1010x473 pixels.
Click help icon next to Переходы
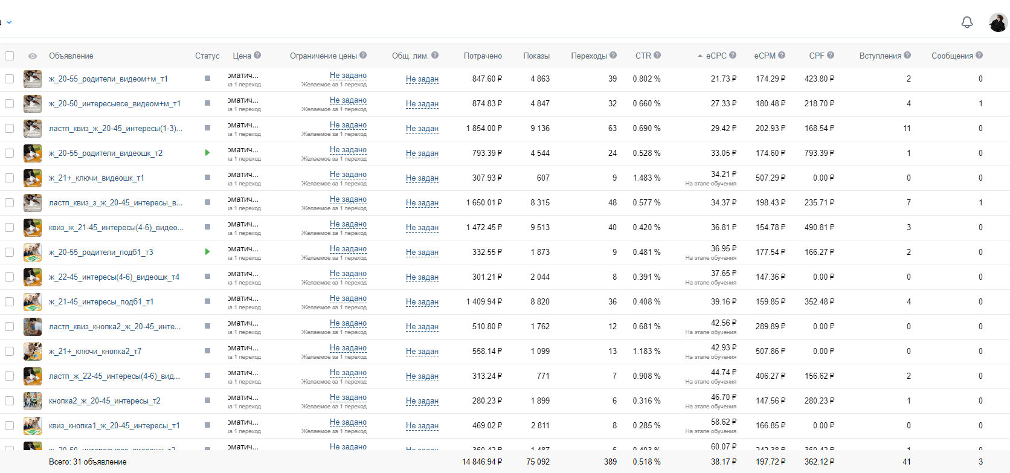pyautogui.click(x=613, y=55)
